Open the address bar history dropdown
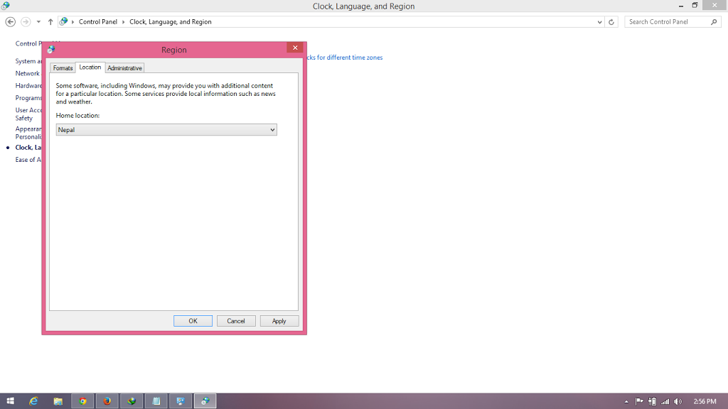Screen dimensions: 728x409 click(x=601, y=22)
